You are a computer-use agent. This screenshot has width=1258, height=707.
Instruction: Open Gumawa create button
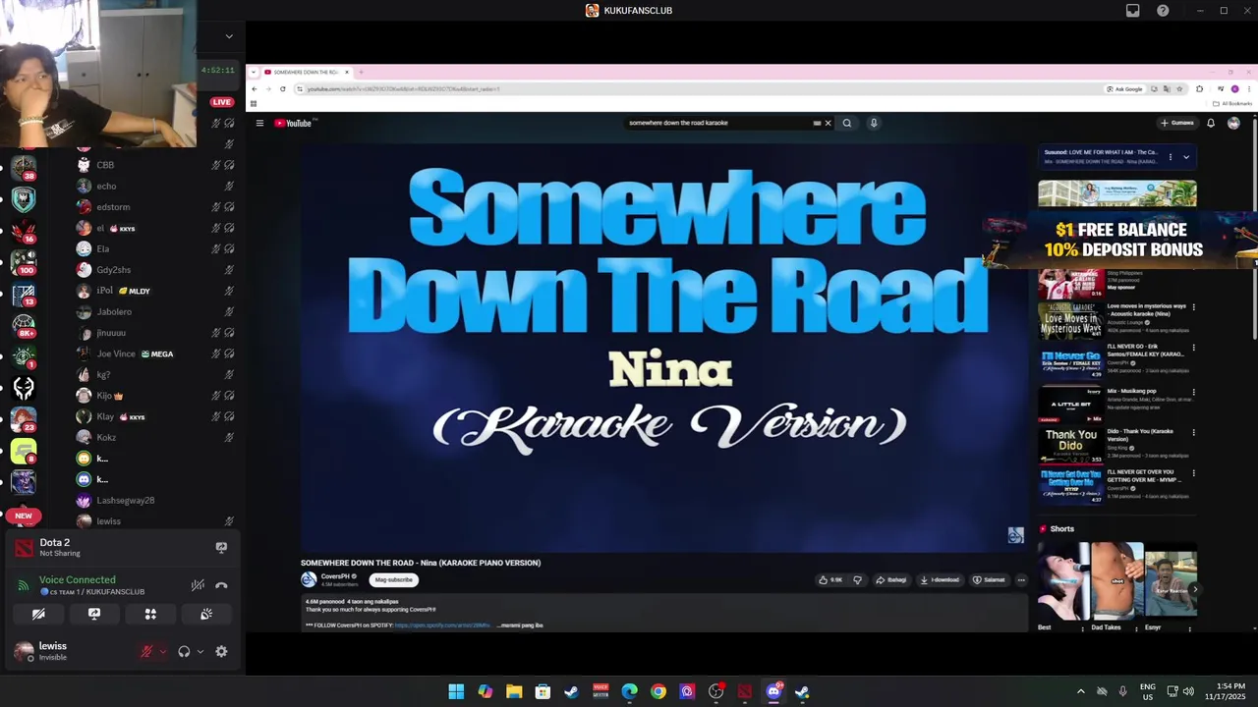[1176, 123]
